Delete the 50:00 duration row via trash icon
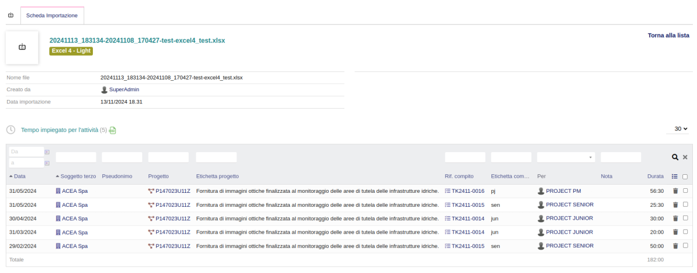The height and width of the screenshot is (273, 697). click(x=675, y=246)
